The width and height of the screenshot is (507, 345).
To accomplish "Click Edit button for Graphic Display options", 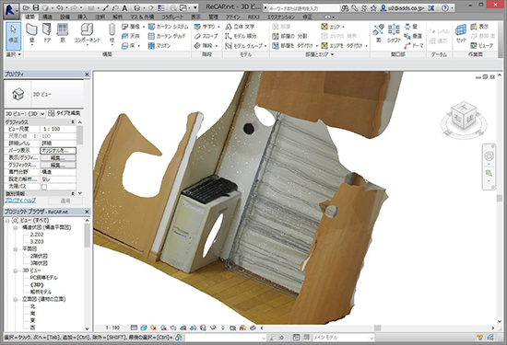I will coord(58,165).
